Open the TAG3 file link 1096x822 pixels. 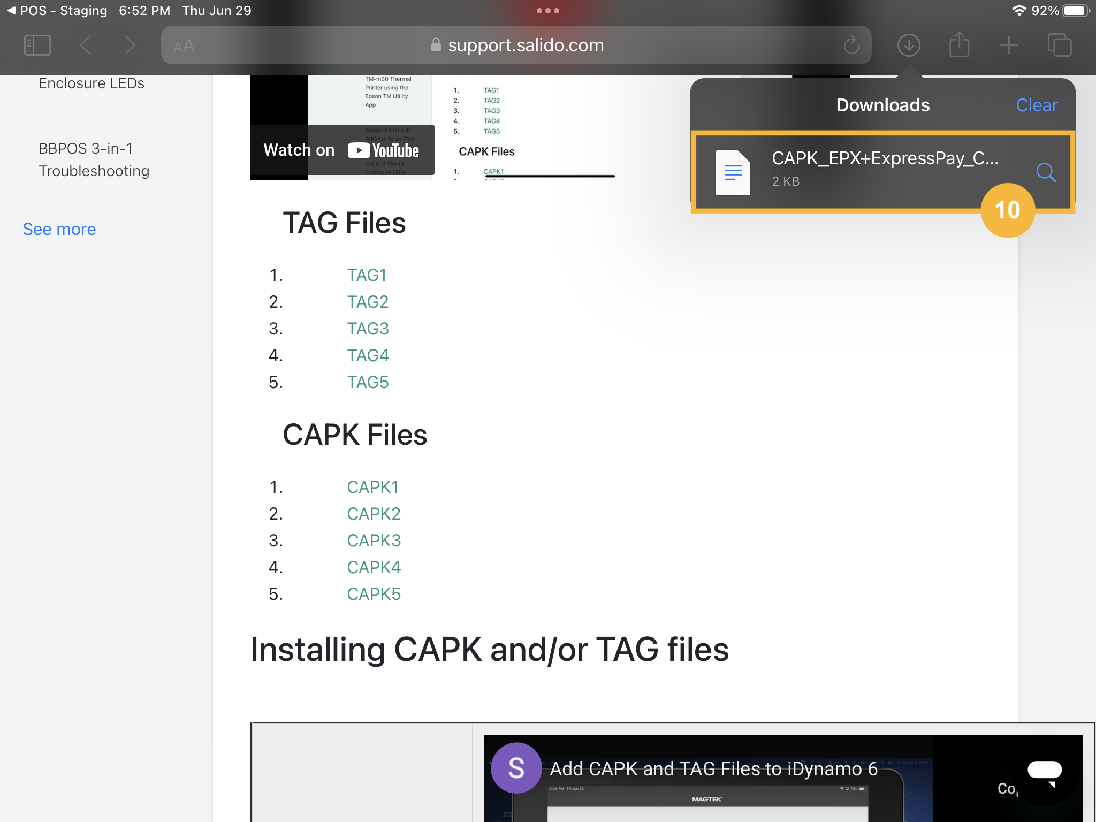coord(368,329)
